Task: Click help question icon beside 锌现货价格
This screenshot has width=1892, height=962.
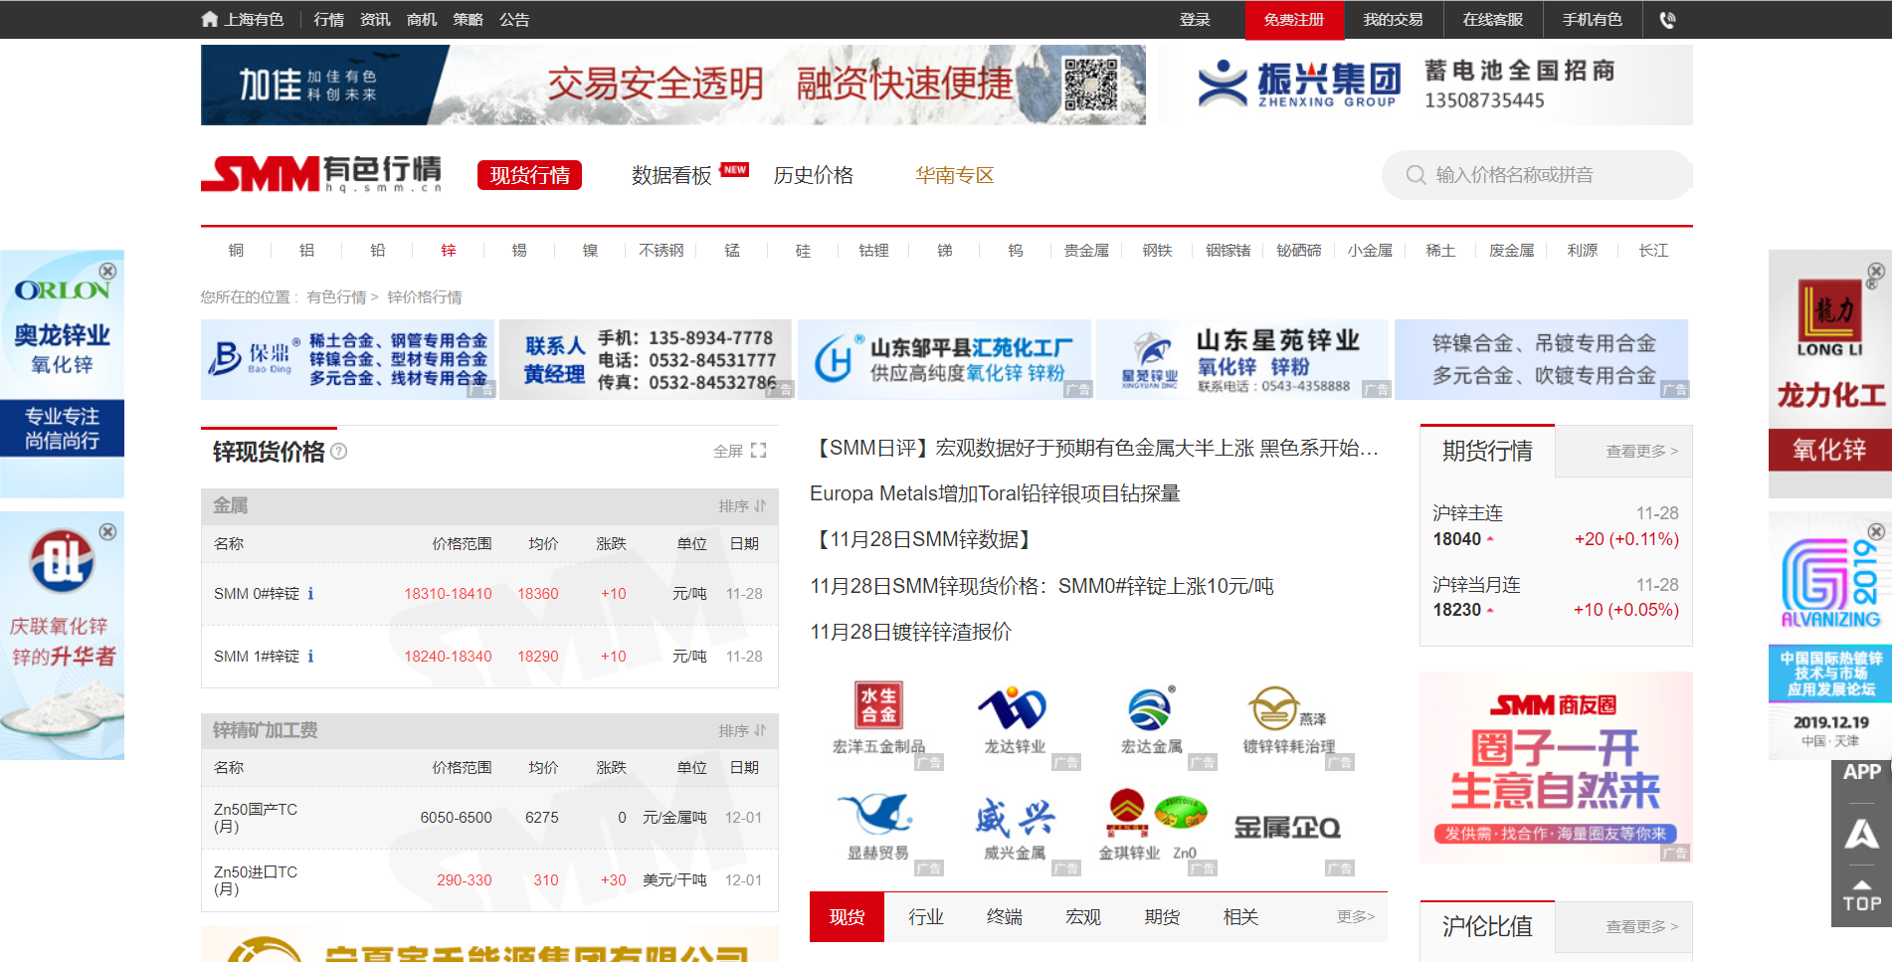Action: (x=339, y=451)
